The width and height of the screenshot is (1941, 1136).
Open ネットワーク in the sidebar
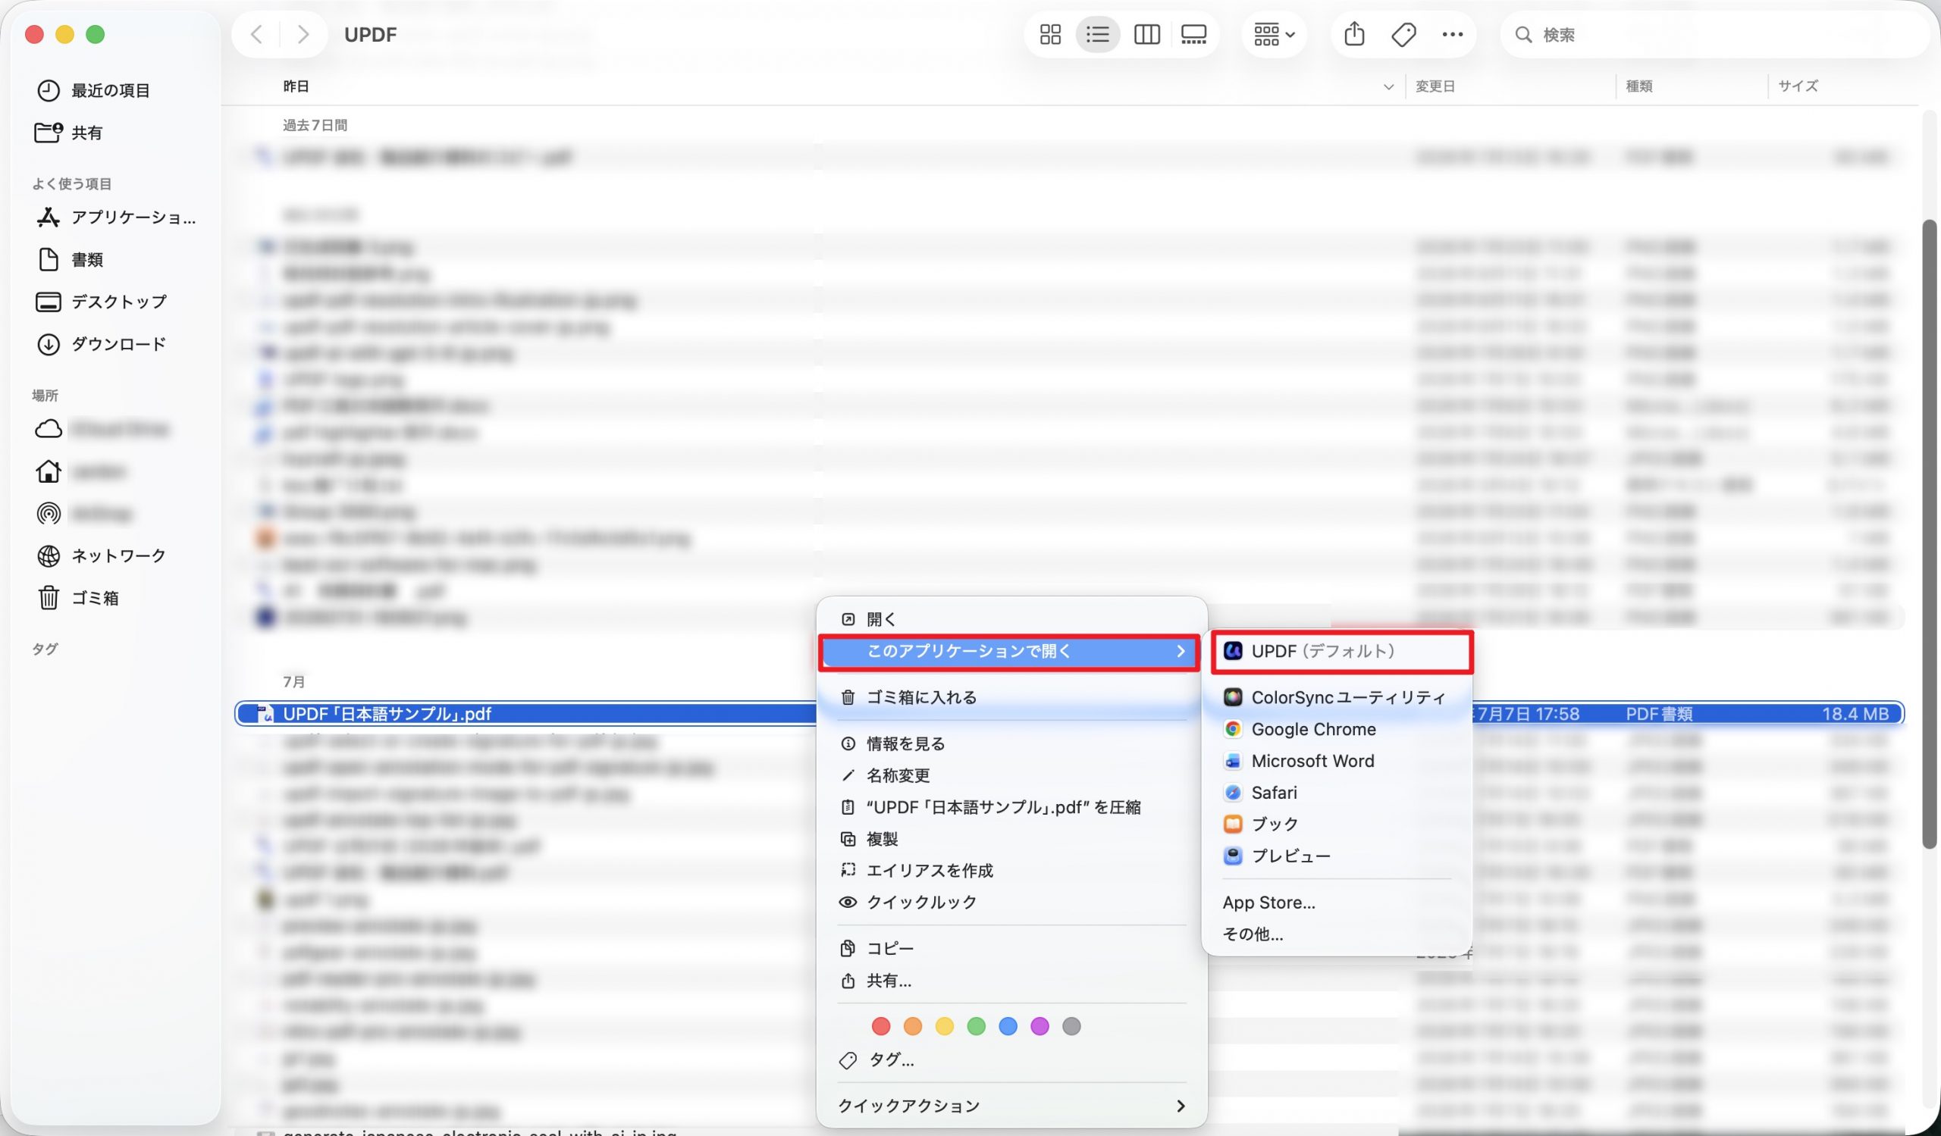[102, 555]
